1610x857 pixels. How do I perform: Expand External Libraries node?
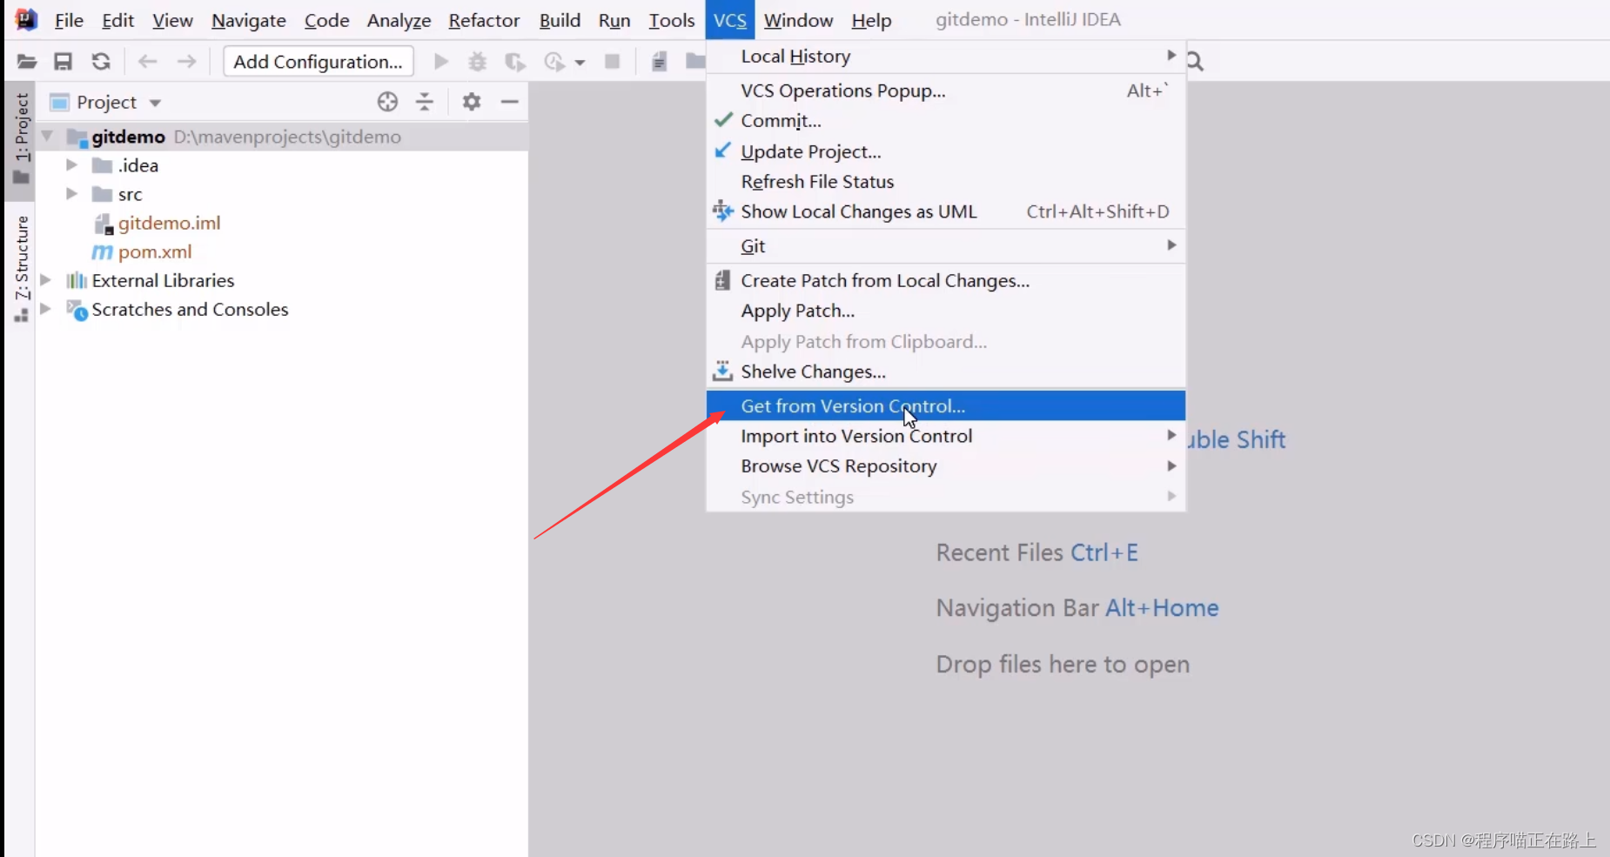46,280
